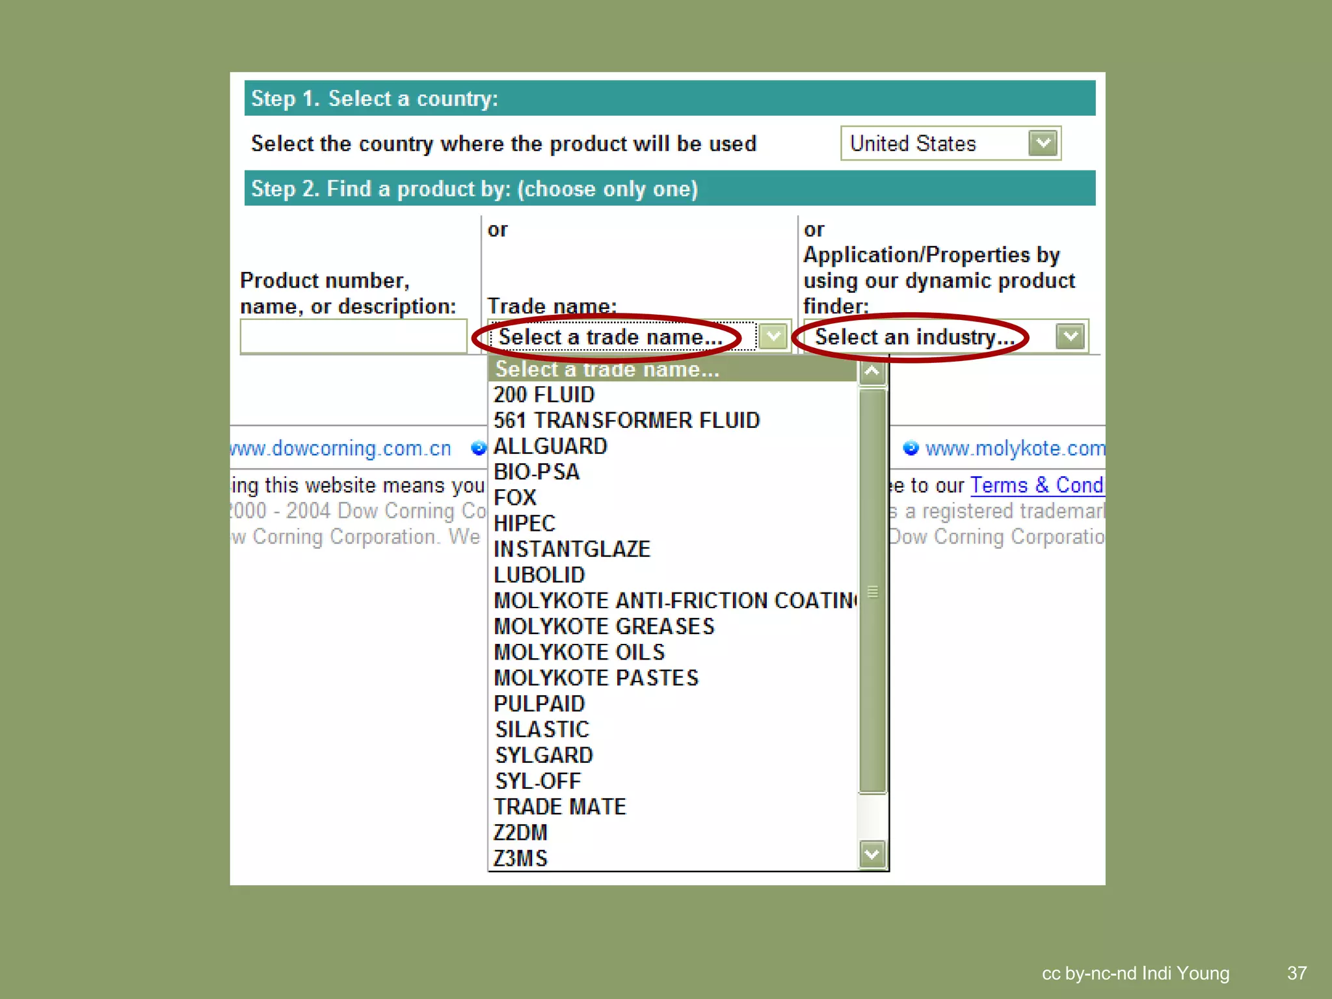Image resolution: width=1332 pixels, height=999 pixels.
Task: Select ALLGUARD trade name
Action: point(550,447)
